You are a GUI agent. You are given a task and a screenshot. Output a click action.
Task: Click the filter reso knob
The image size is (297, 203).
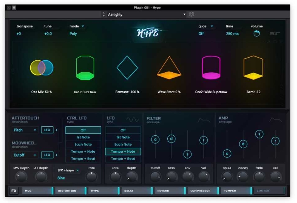pos(171,177)
